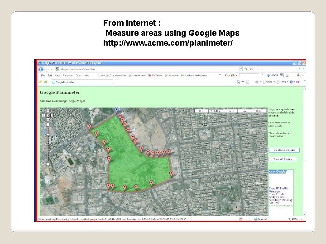Click the Ads by Google label
This screenshot has height=244, width=326.
tap(278, 171)
